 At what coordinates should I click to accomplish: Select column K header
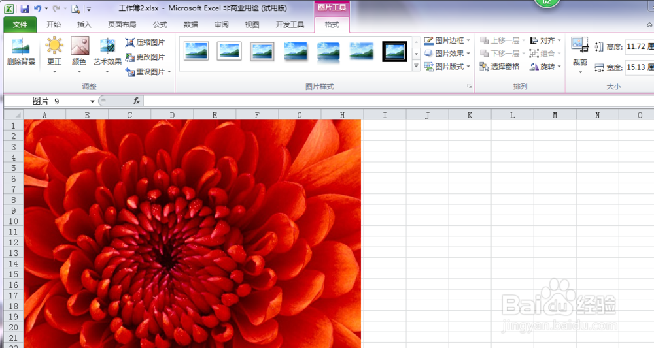[470, 115]
